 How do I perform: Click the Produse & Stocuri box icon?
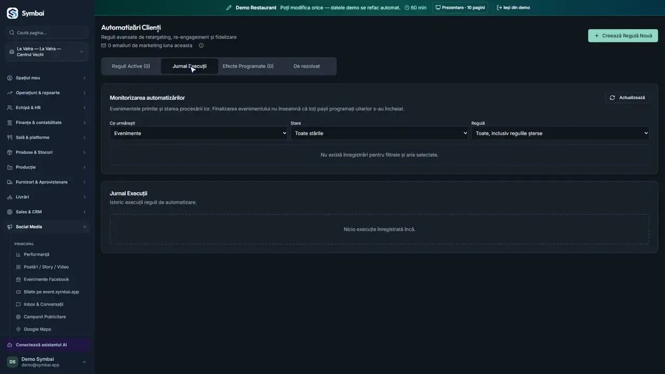10,152
